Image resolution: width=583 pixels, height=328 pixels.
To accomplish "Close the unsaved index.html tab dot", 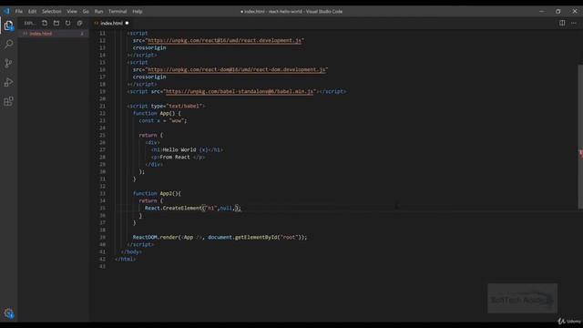I will tap(127, 23).
